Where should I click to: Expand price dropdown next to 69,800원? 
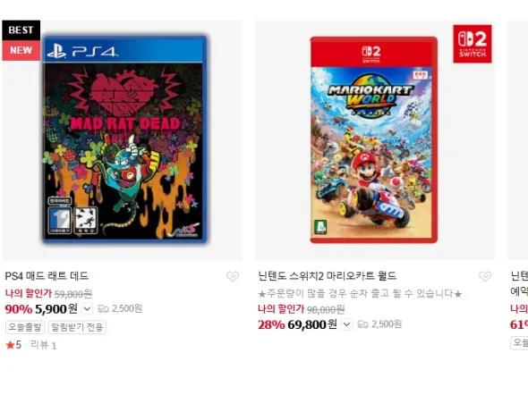347,324
